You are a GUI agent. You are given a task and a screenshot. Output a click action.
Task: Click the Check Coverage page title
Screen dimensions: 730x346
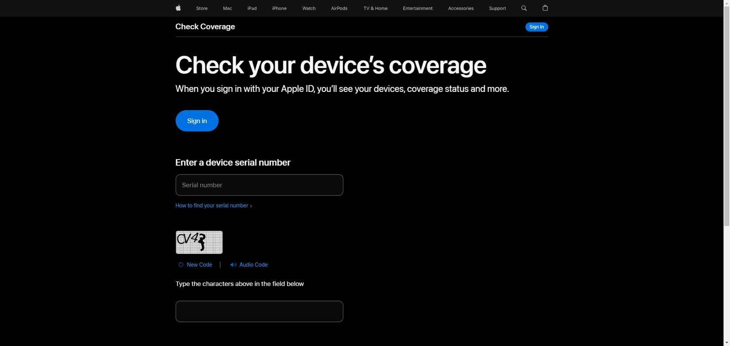tap(205, 27)
